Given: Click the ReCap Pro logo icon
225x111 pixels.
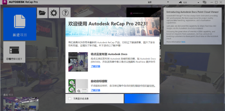Looking at the screenshot, I should coord(5,2).
